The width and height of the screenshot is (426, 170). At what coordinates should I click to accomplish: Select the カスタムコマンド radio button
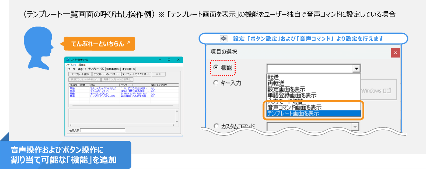(216, 126)
